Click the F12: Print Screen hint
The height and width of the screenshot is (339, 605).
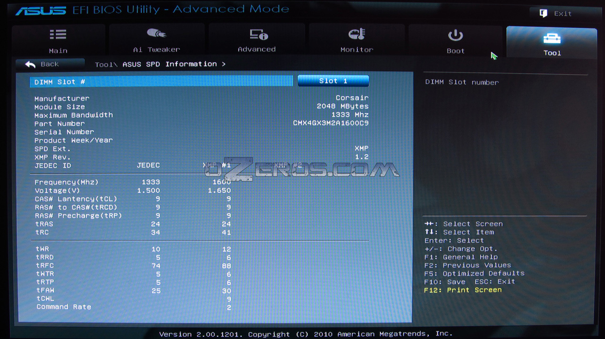(463, 290)
